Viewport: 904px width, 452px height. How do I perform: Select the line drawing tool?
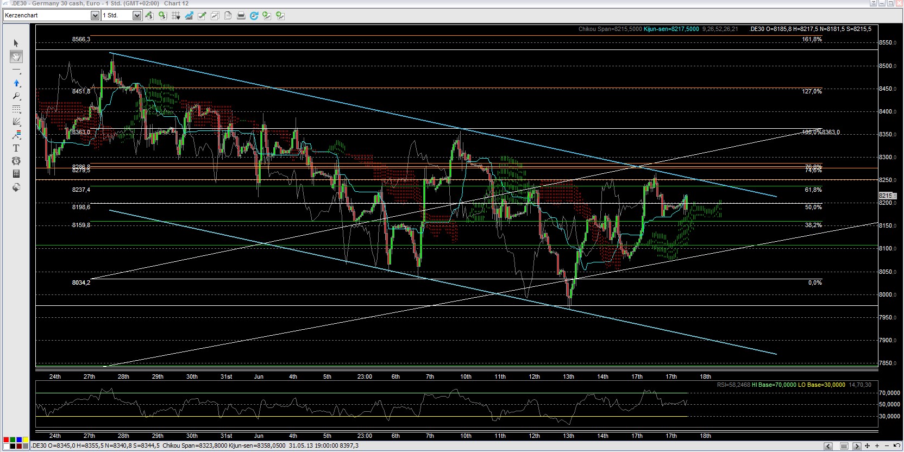point(16,70)
